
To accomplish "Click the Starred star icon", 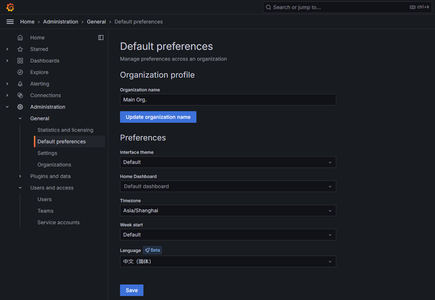I will point(20,49).
